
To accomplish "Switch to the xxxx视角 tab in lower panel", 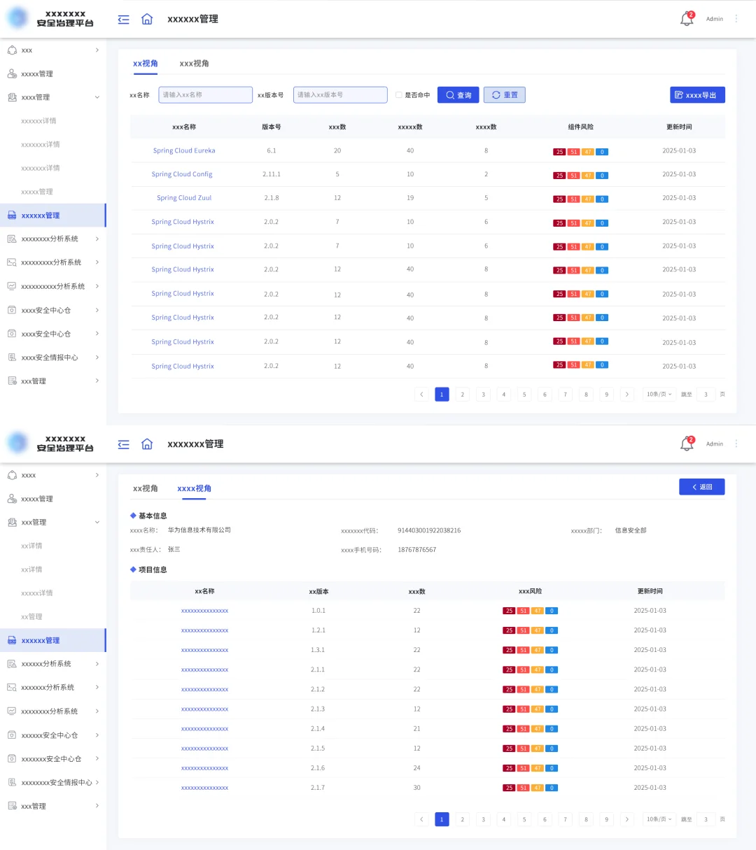I will coord(193,488).
